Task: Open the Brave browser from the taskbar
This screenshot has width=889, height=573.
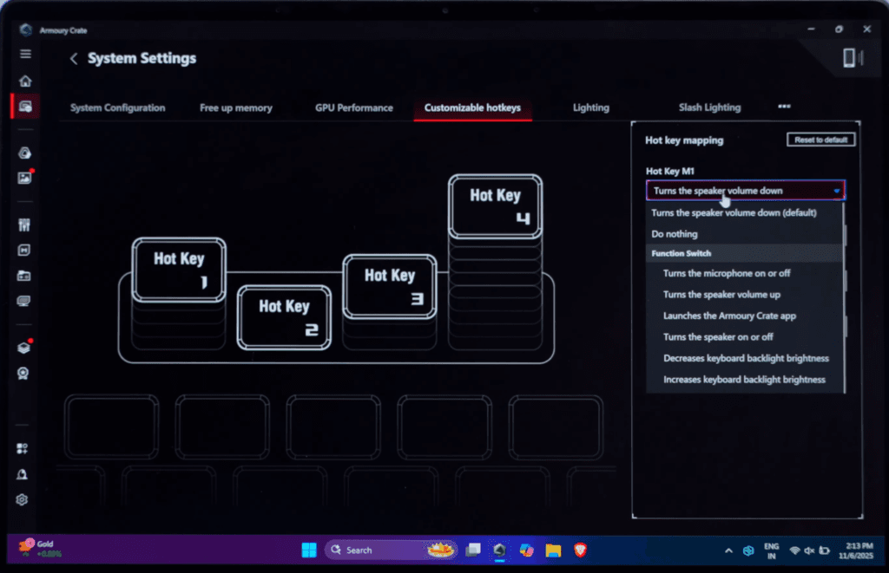Action: pos(579,550)
